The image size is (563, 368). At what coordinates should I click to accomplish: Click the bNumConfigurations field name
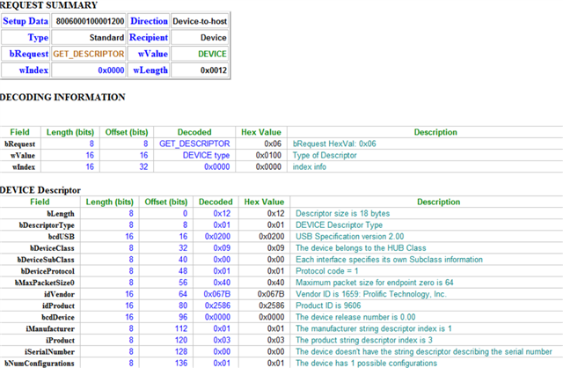click(40, 363)
